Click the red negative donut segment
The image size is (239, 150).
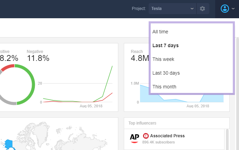coord(8,67)
